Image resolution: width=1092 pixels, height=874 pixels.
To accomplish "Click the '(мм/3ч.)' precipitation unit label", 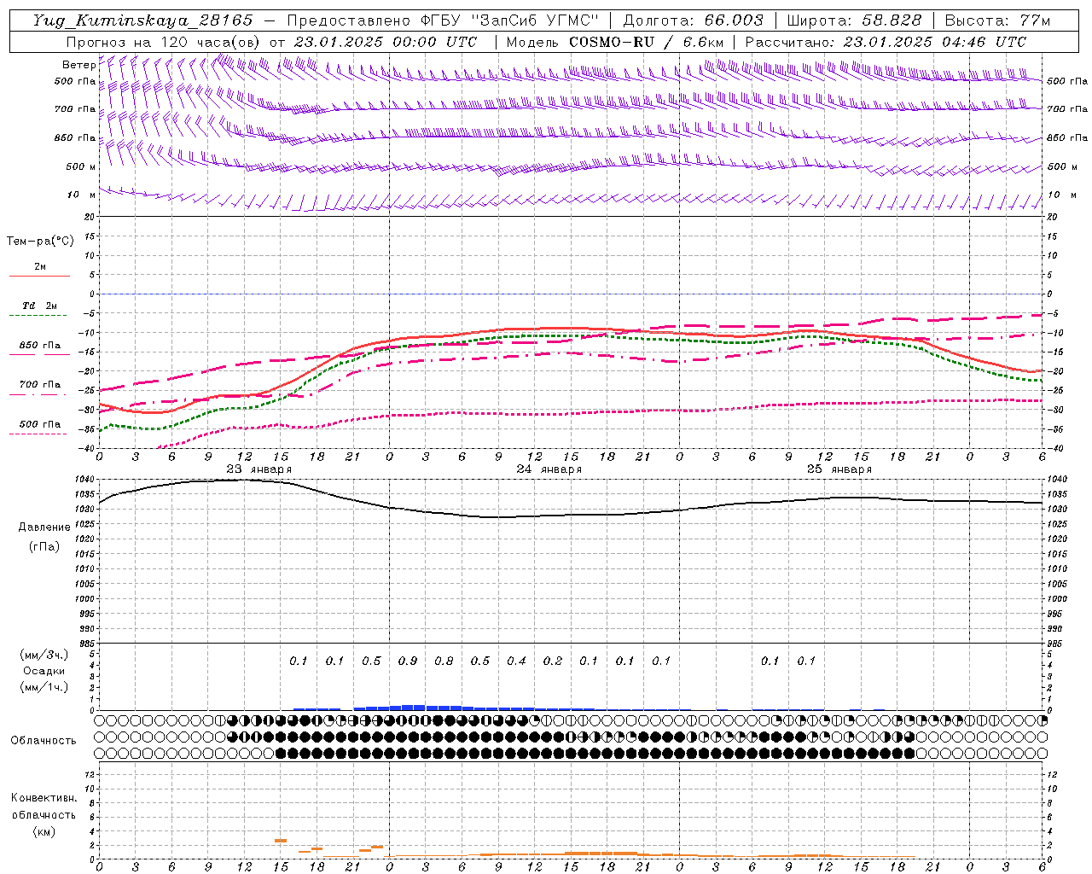I will click(44, 655).
